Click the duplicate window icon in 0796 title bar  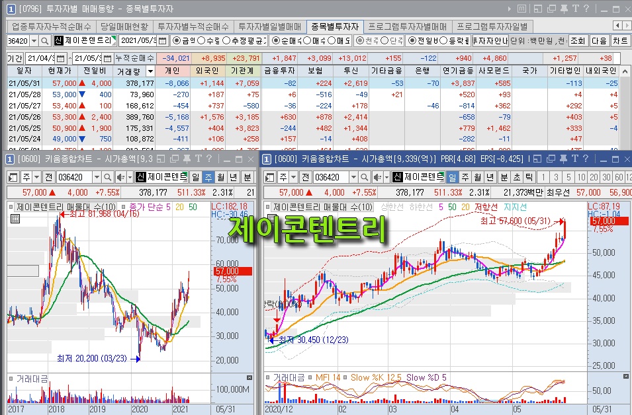551,9
